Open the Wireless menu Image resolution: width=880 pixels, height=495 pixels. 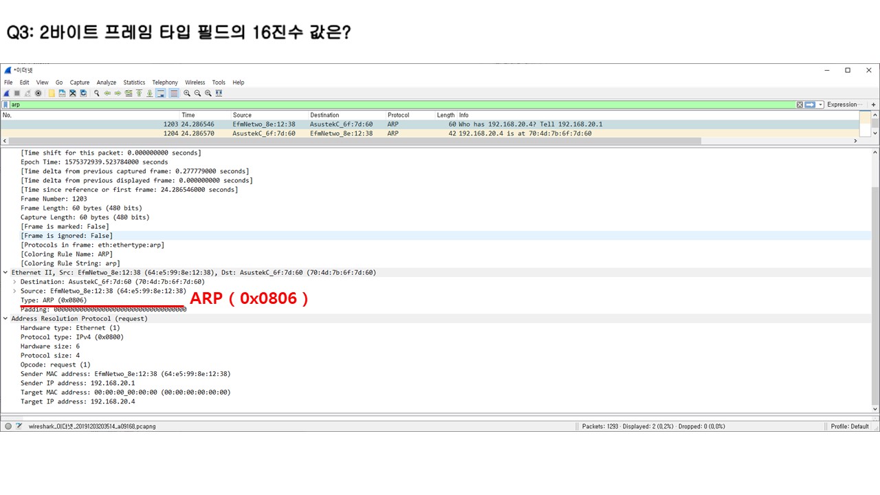point(195,82)
